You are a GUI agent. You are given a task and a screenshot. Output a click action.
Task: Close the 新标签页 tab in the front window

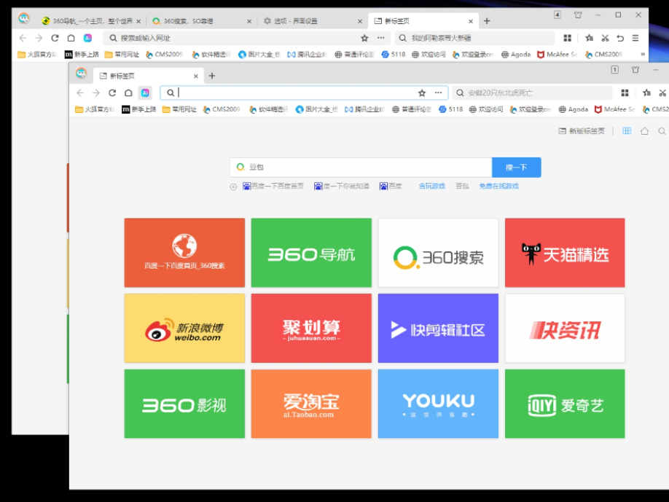(x=196, y=76)
